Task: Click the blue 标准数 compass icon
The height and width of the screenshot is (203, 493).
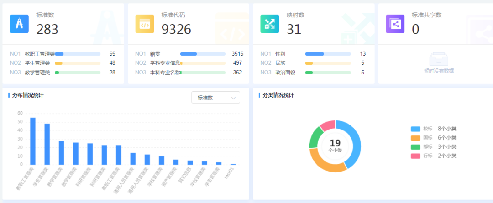Action: [19, 24]
